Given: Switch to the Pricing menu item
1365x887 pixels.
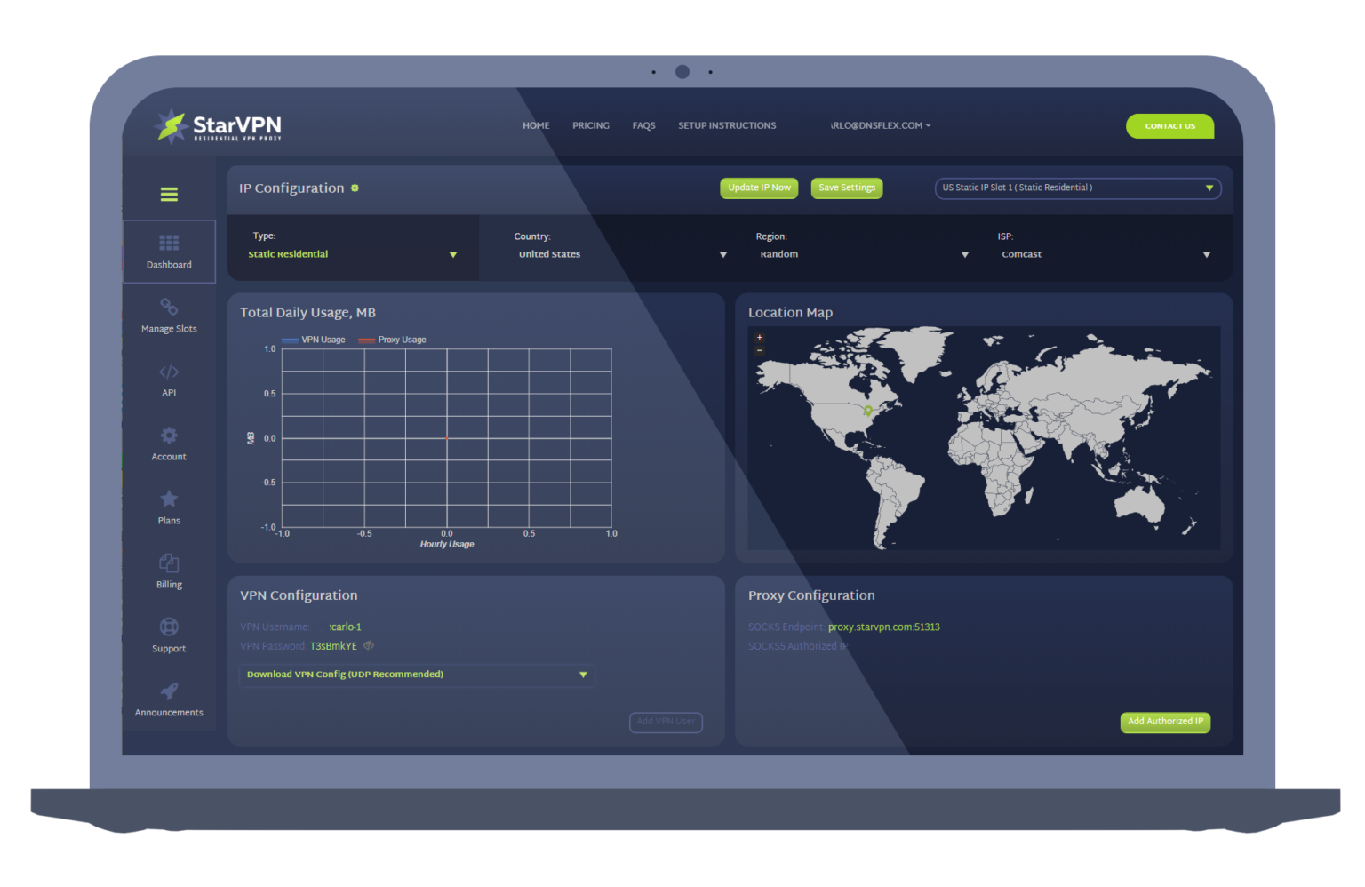Looking at the screenshot, I should (590, 125).
